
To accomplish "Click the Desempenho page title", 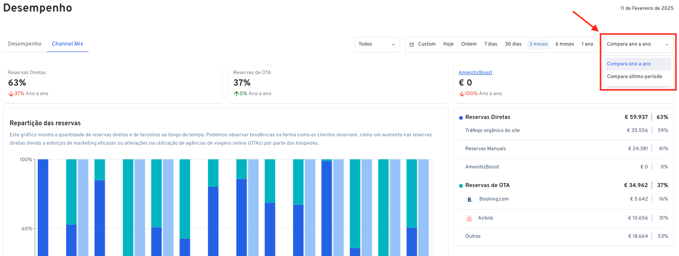I will pos(38,8).
